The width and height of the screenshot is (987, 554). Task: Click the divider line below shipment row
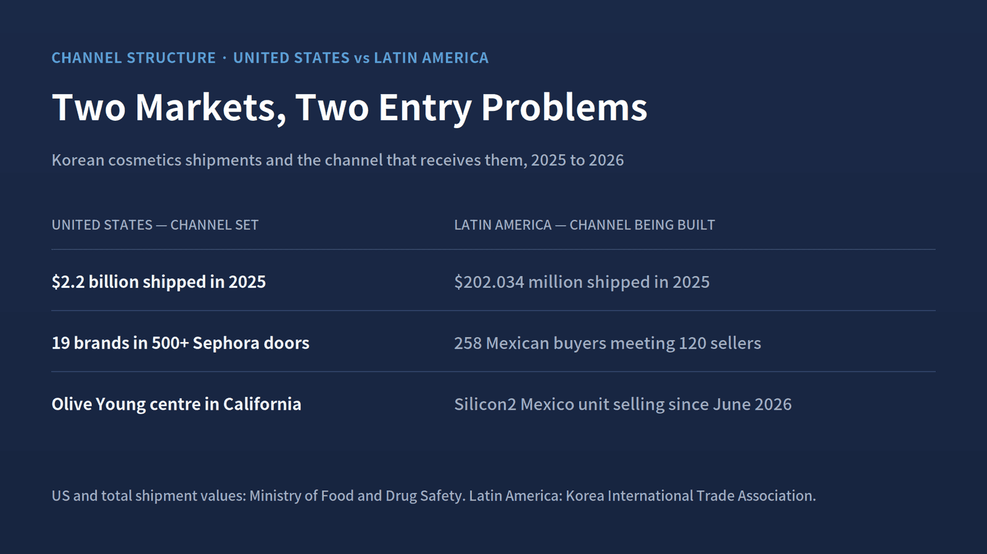(x=493, y=311)
